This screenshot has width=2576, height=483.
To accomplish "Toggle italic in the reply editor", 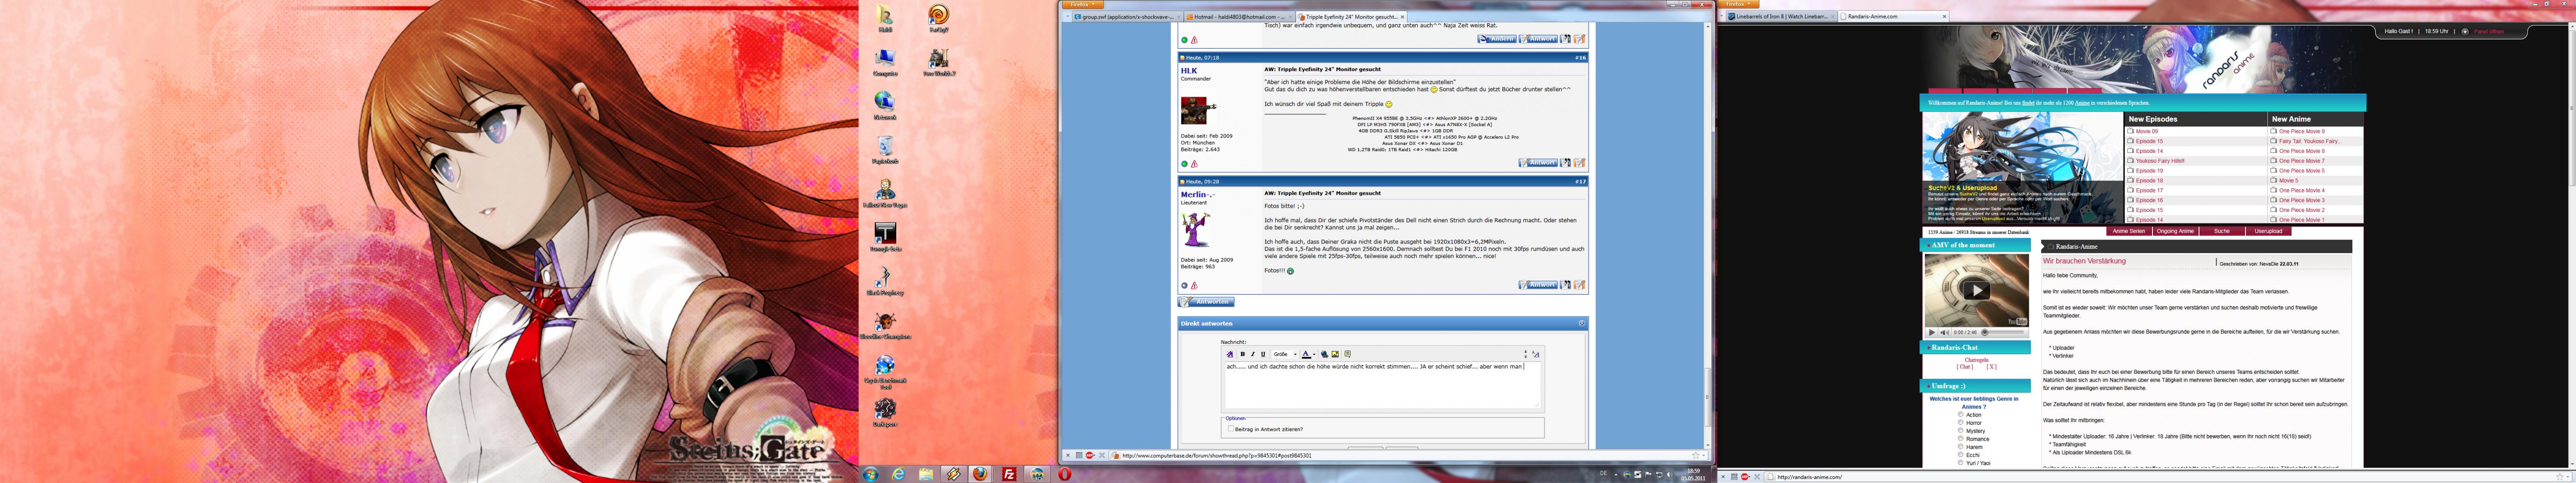I will 1252,354.
